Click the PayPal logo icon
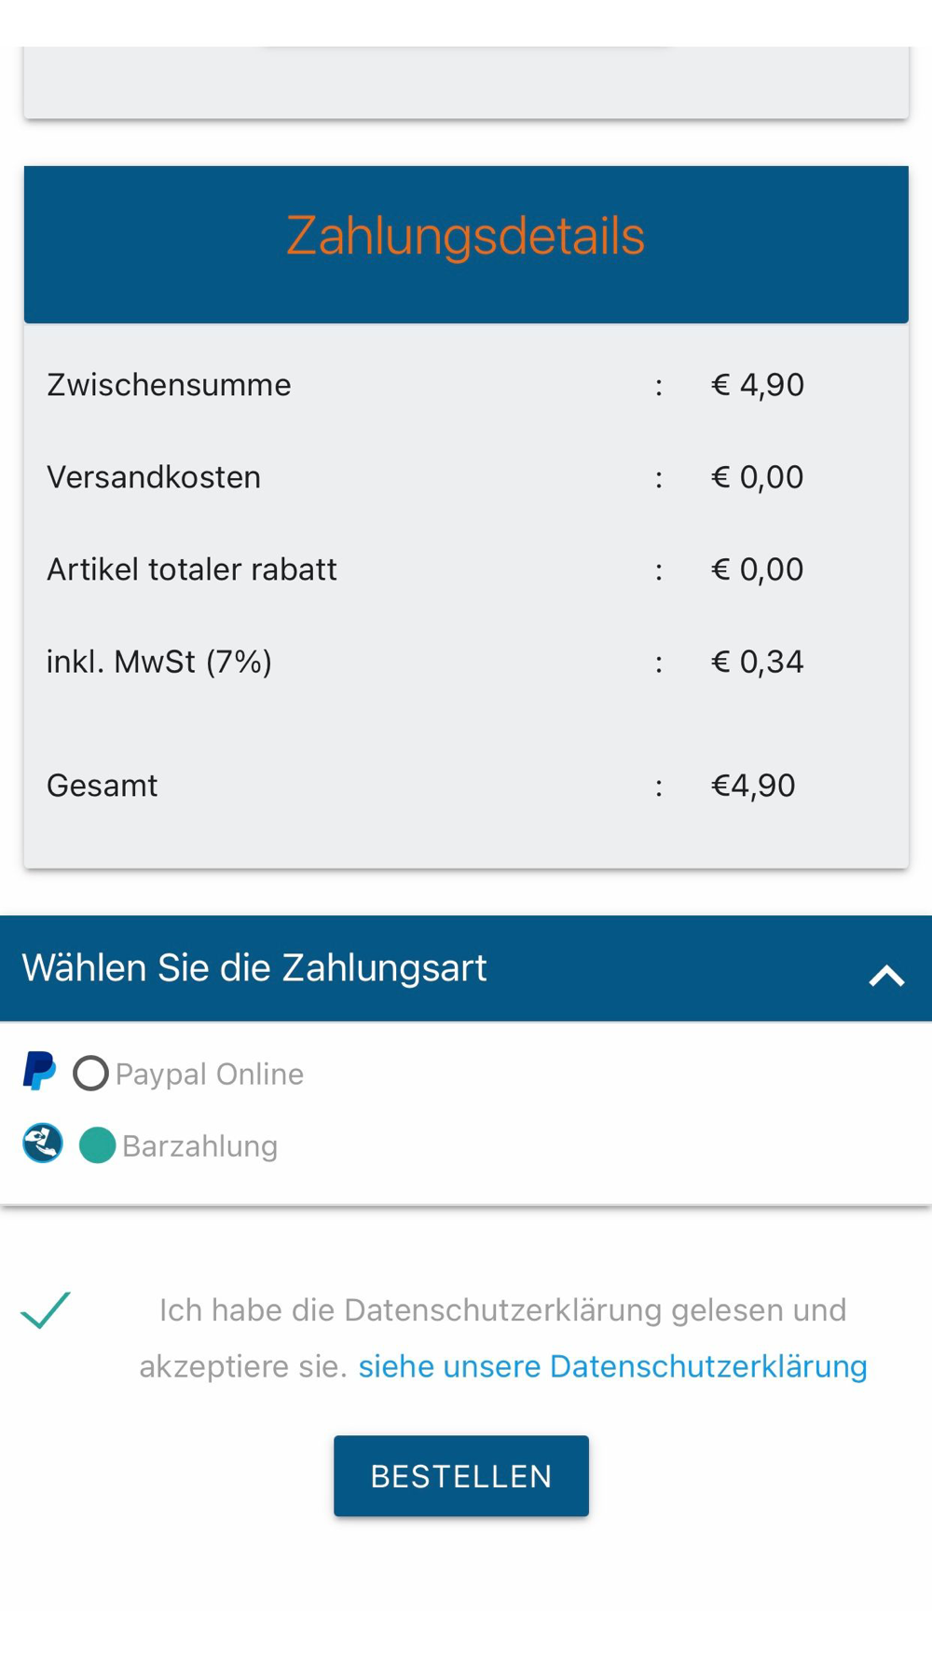The width and height of the screenshot is (932, 1657). coord(39,1071)
